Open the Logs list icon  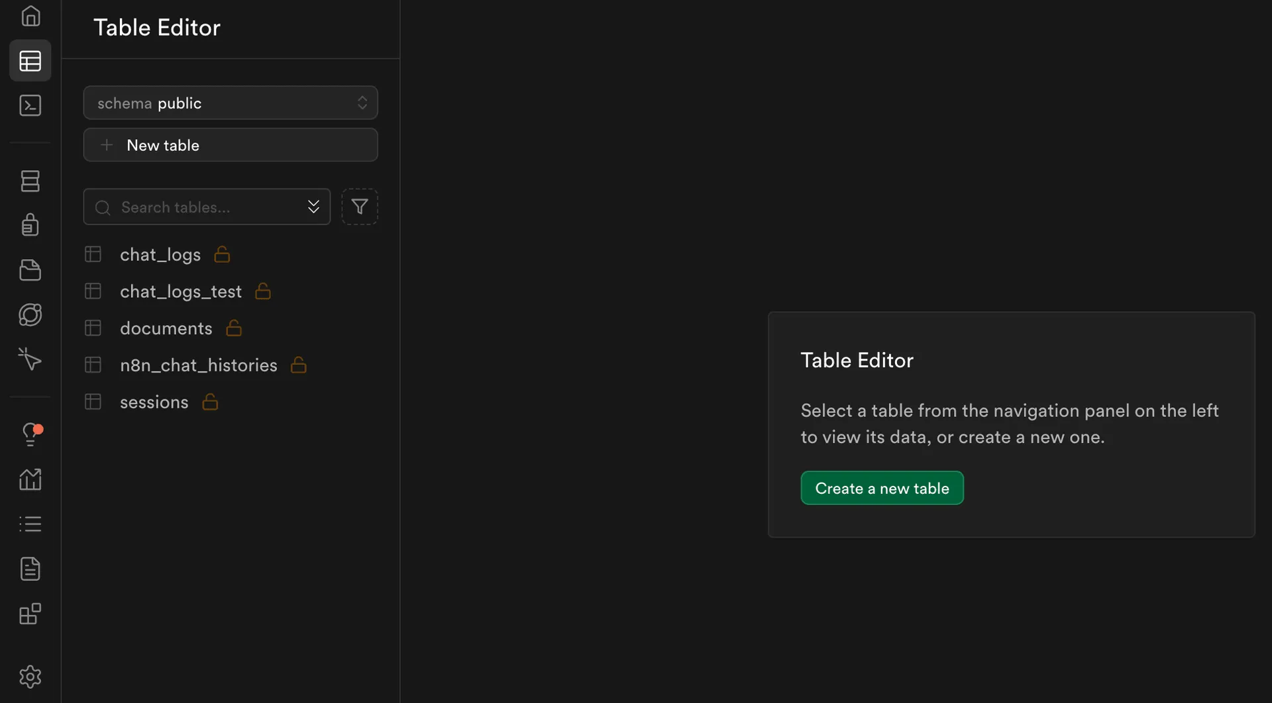[x=30, y=524]
